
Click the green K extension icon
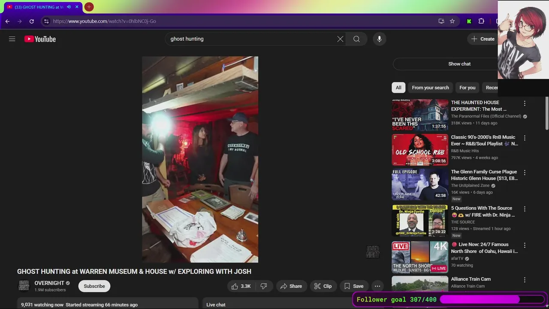(x=469, y=21)
